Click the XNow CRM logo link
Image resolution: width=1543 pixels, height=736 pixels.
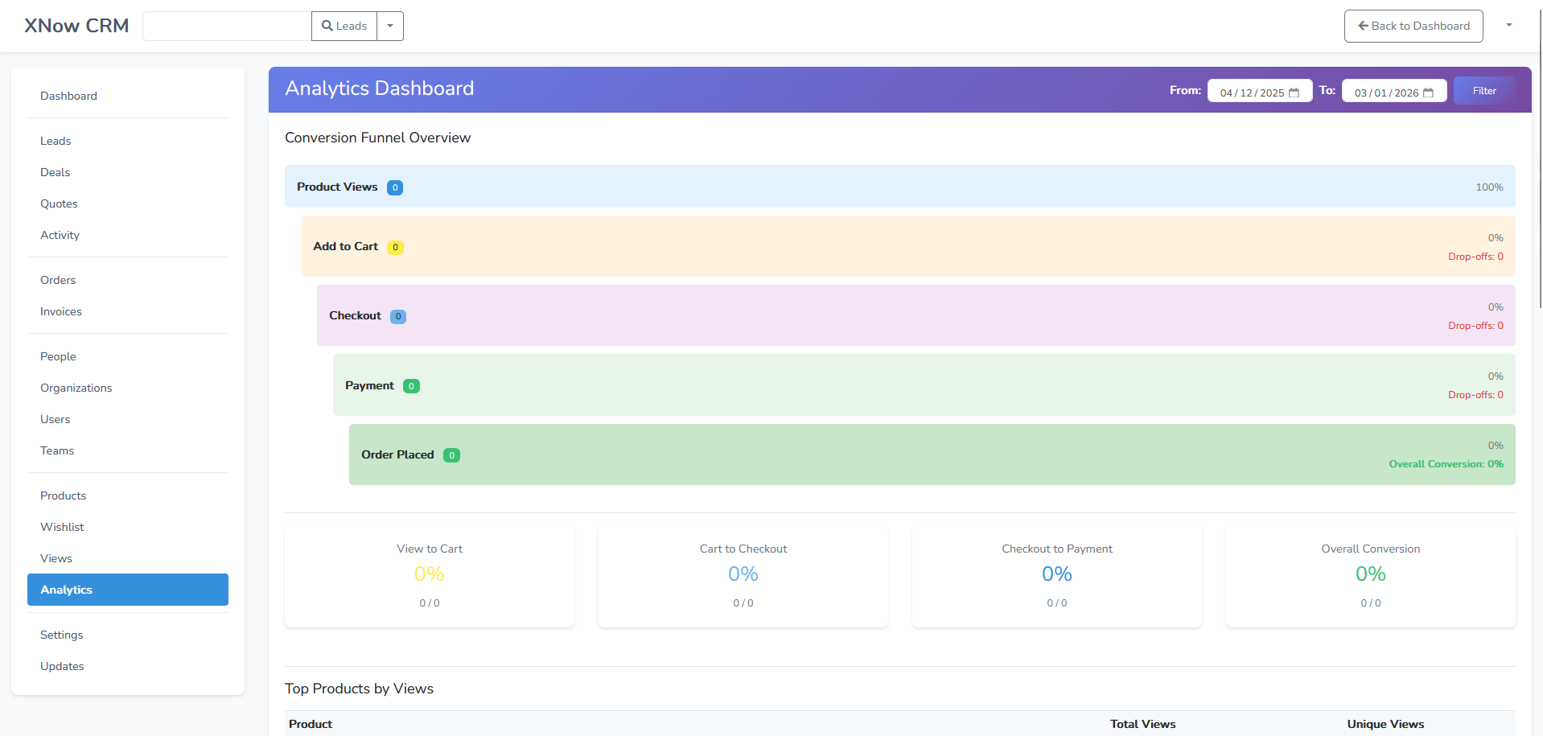point(76,26)
